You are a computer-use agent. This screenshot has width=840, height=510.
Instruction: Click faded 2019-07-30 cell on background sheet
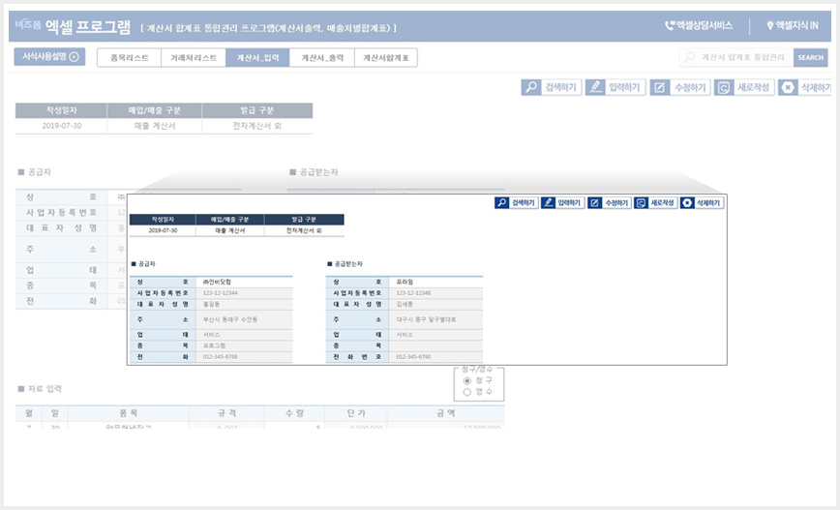tap(62, 126)
